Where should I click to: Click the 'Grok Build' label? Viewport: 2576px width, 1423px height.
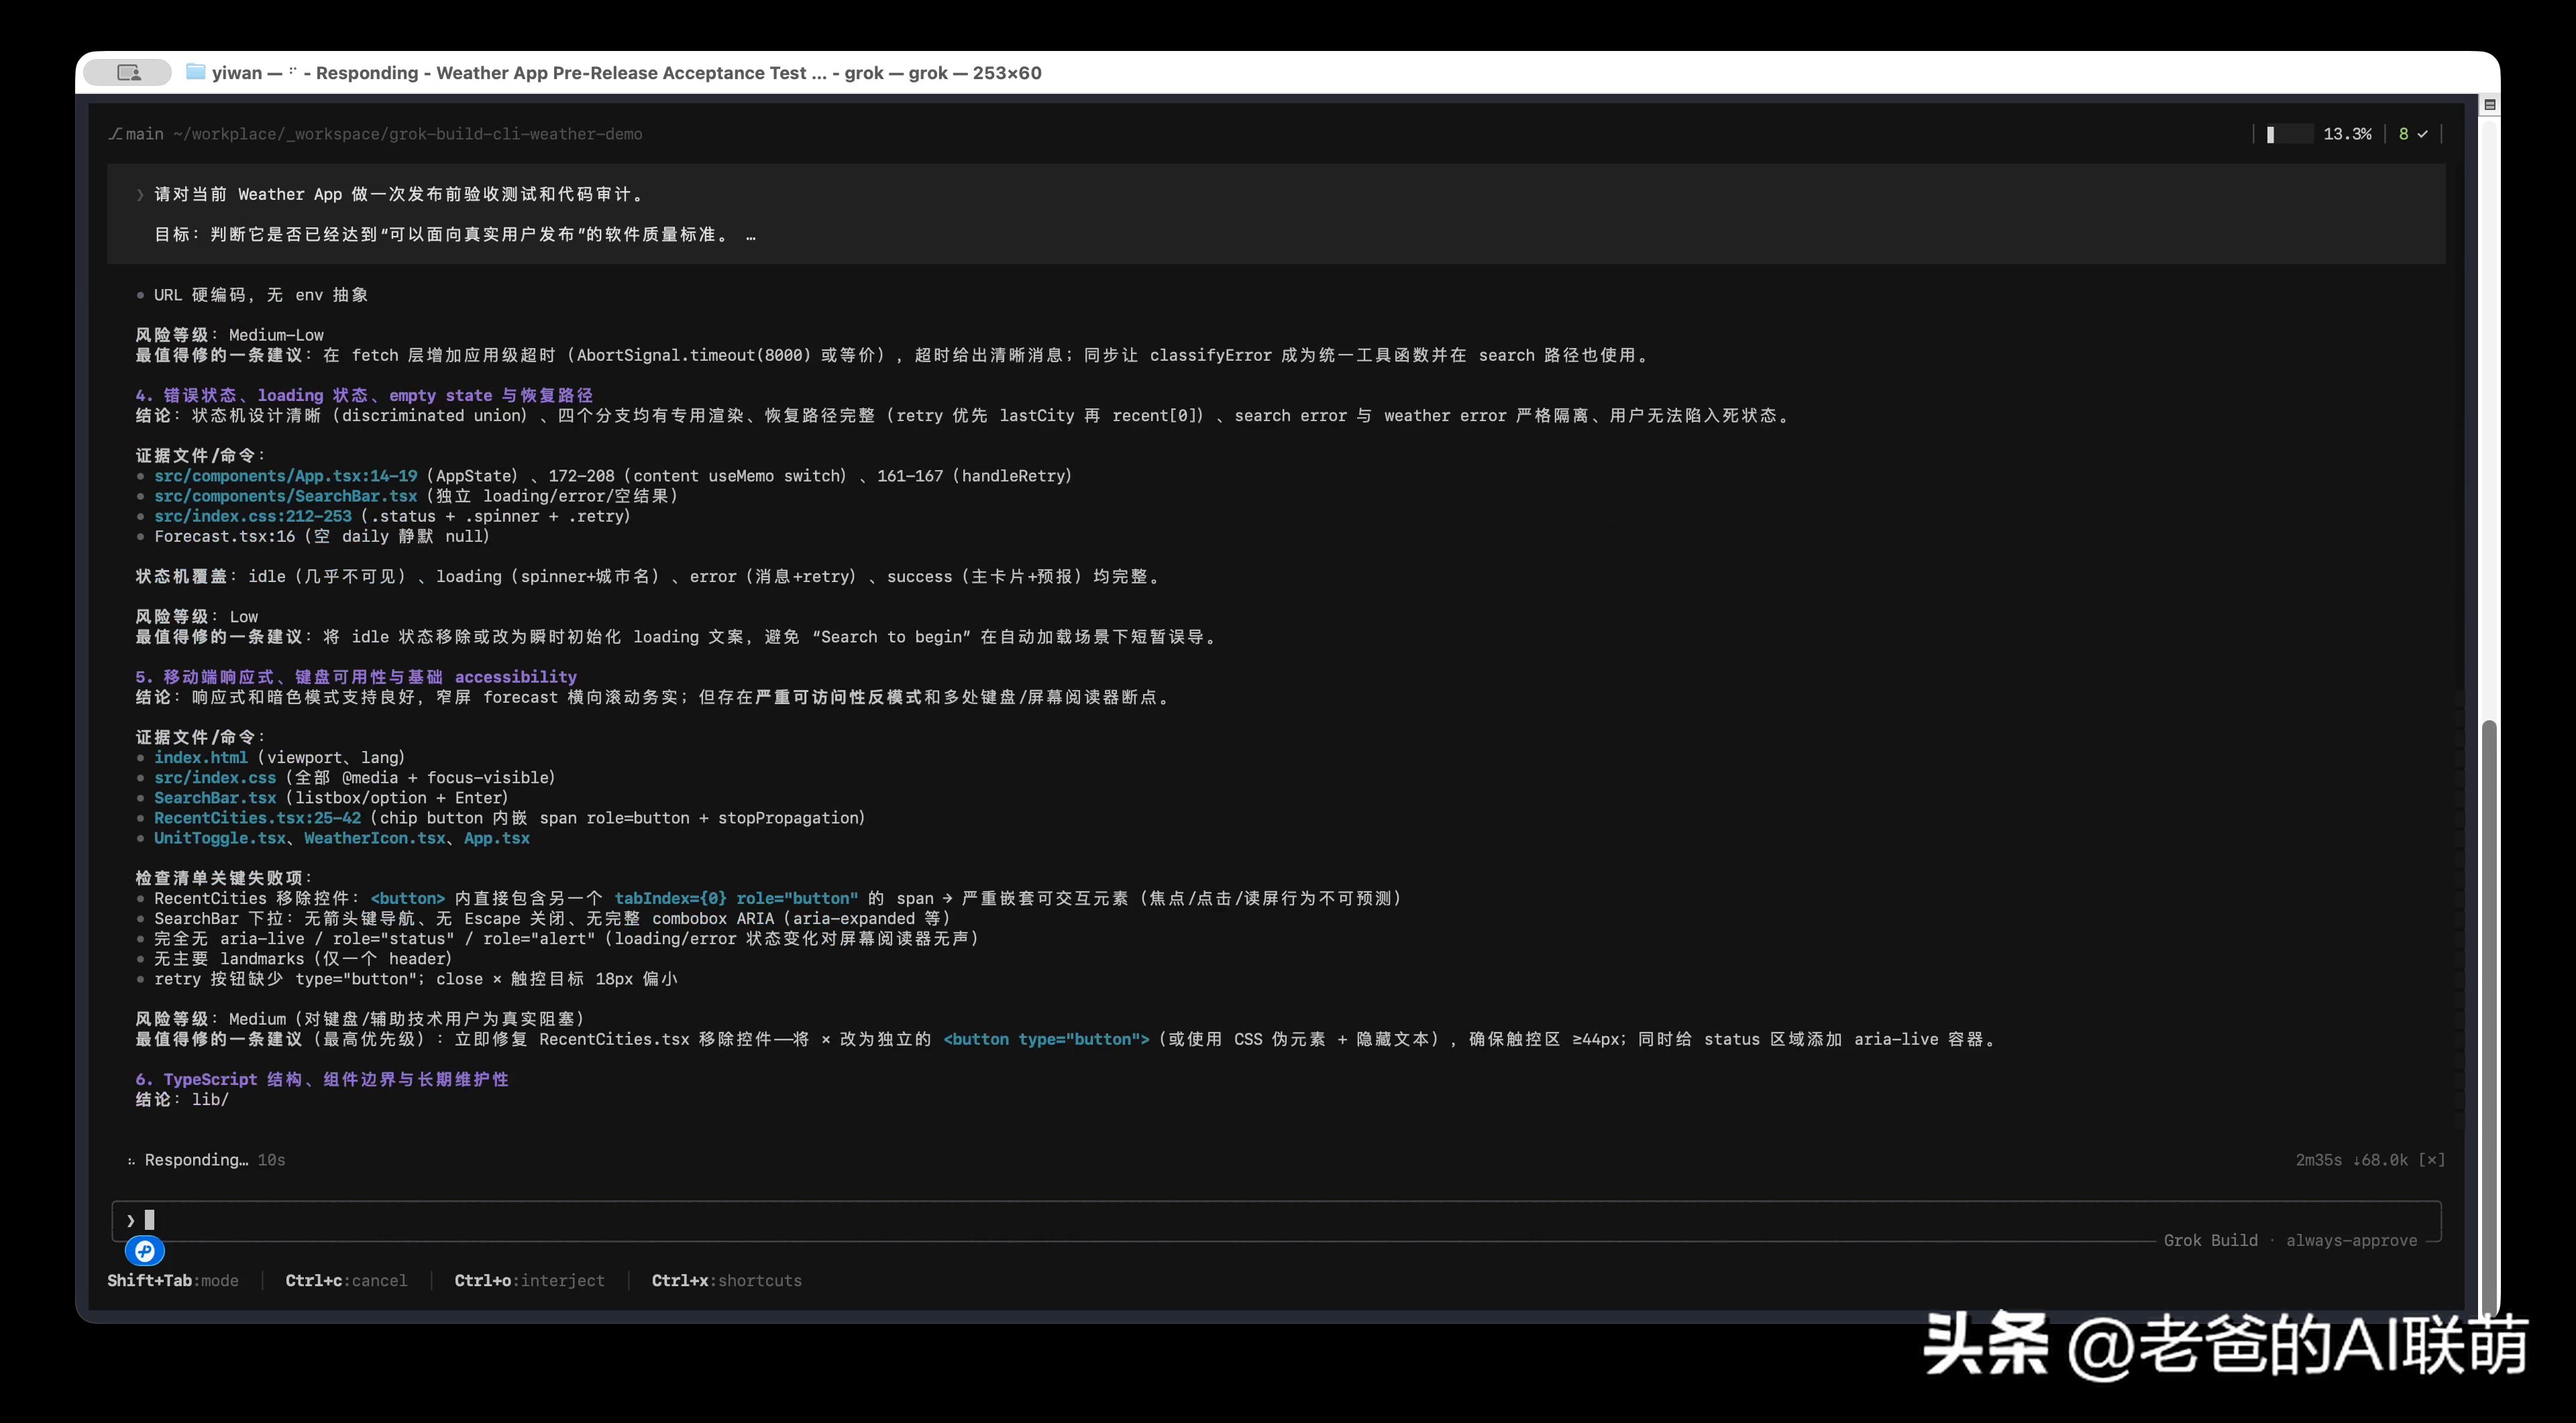click(x=2210, y=1240)
